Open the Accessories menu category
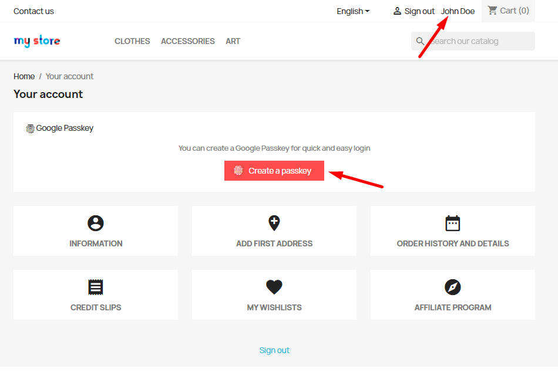This screenshot has width=558, height=376. click(187, 41)
